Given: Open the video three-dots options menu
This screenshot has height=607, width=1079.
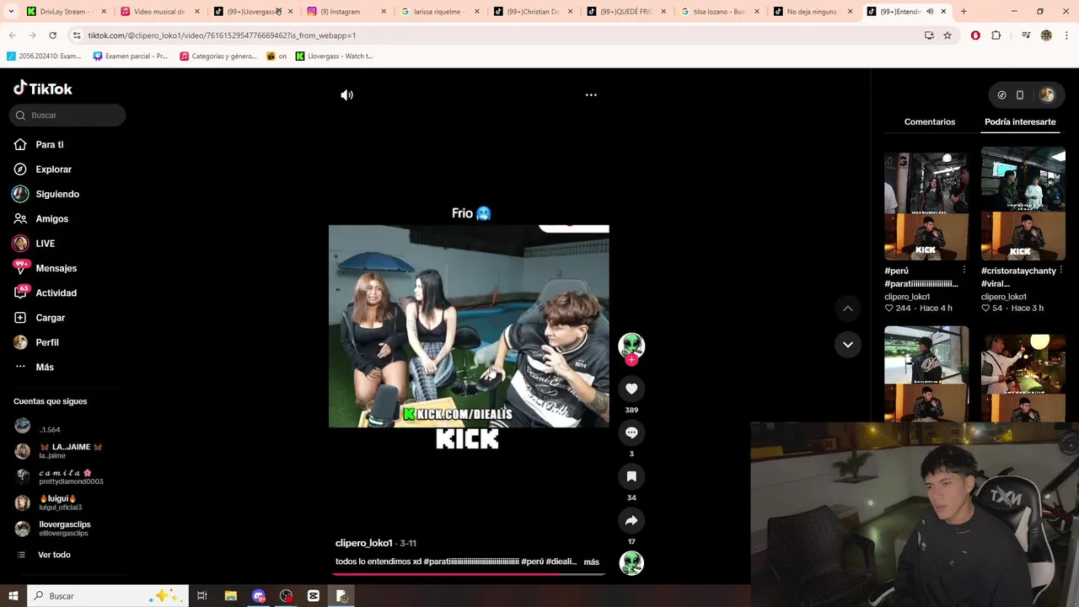Looking at the screenshot, I should tap(591, 95).
